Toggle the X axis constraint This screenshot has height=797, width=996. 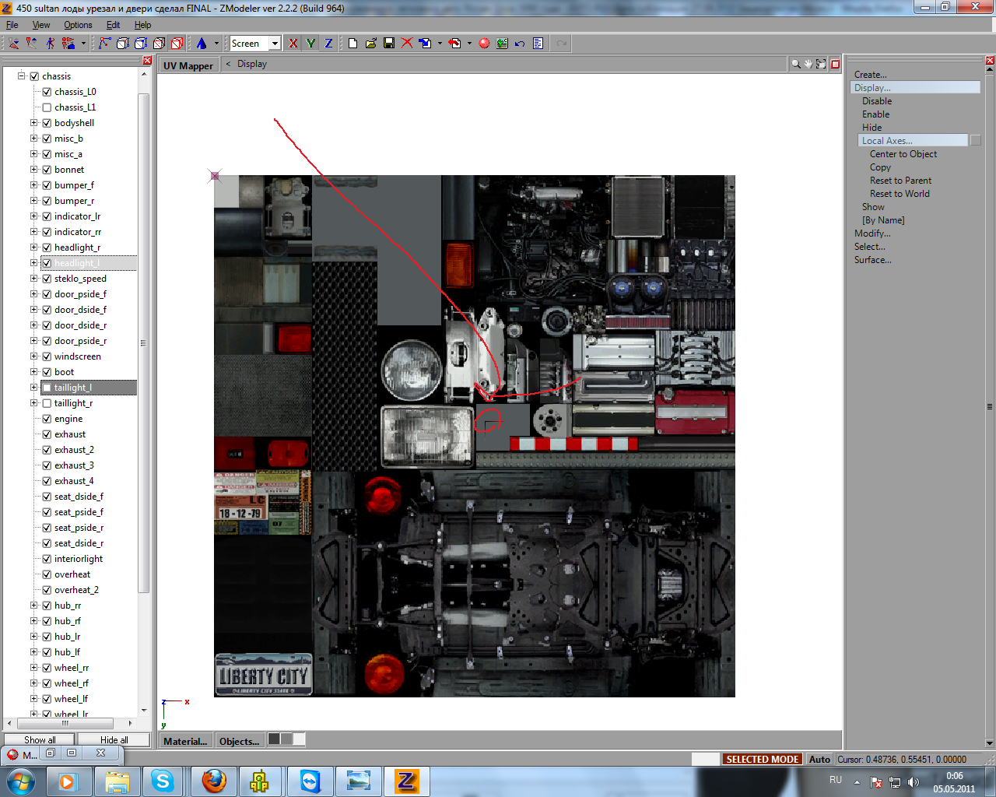(293, 44)
